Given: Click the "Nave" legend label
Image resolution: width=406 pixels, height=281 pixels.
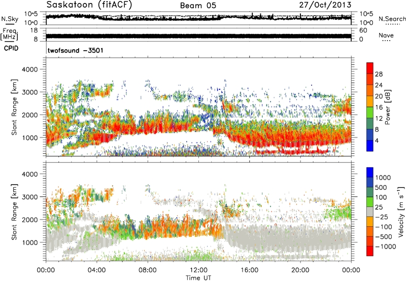Looking at the screenshot, I should pos(386,36).
